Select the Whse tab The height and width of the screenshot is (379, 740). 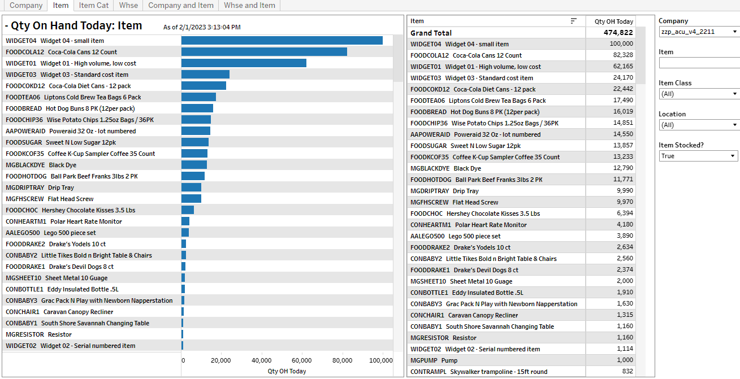tap(128, 5)
